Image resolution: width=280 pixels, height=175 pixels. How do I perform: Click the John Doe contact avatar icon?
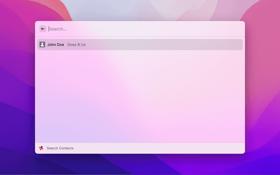[42, 45]
